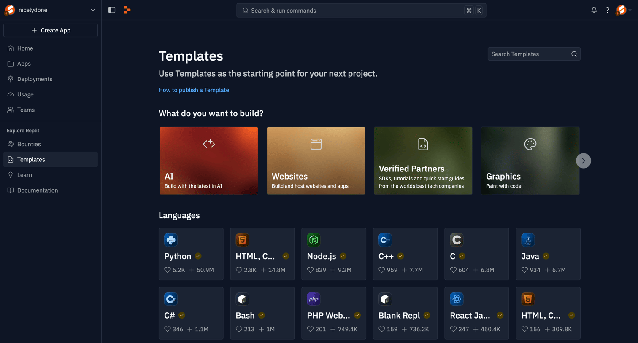Open the notifications bell
Image resolution: width=638 pixels, height=343 pixels.
click(x=594, y=10)
